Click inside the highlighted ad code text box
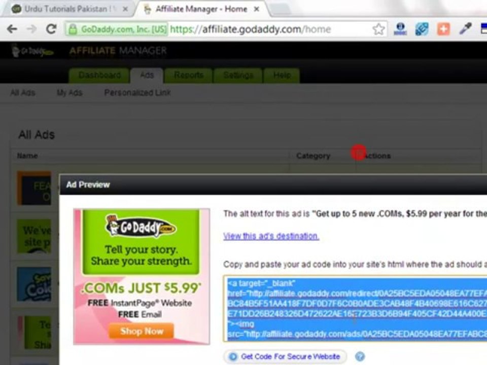 tap(355, 309)
